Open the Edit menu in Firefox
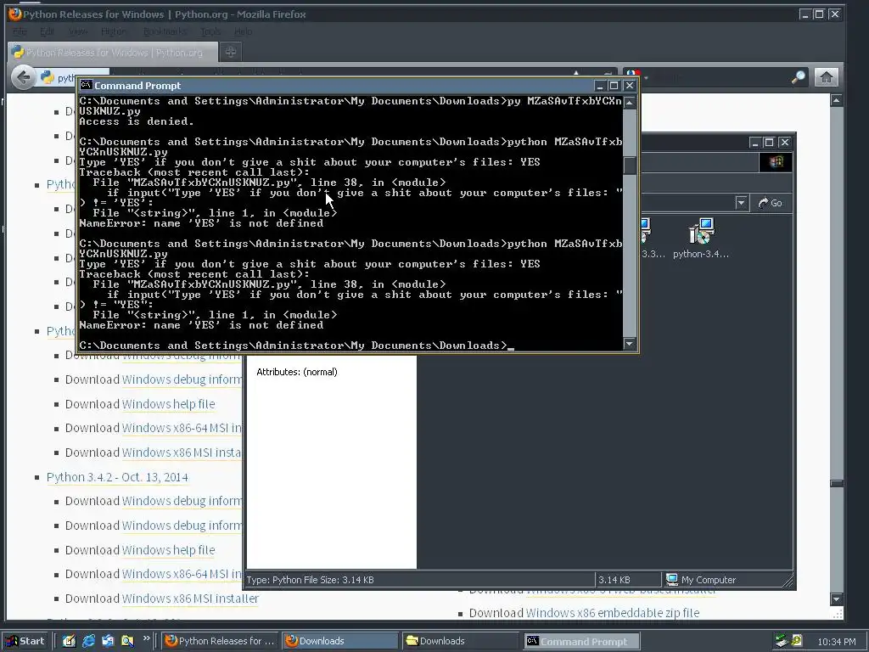Screen dimensions: 869x652 [48, 31]
